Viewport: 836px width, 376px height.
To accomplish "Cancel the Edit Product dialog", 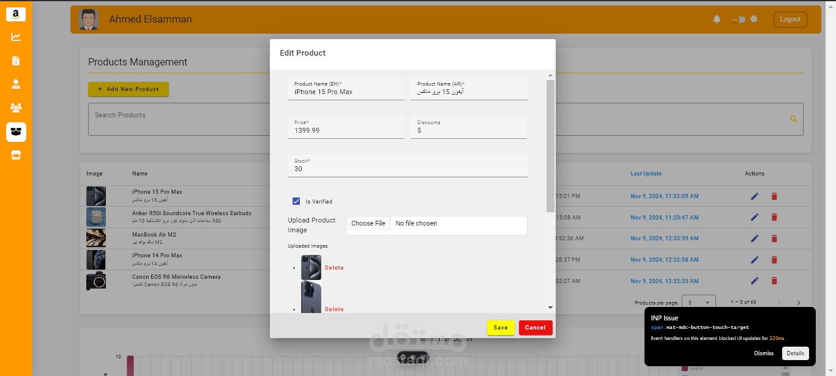I will 535,328.
